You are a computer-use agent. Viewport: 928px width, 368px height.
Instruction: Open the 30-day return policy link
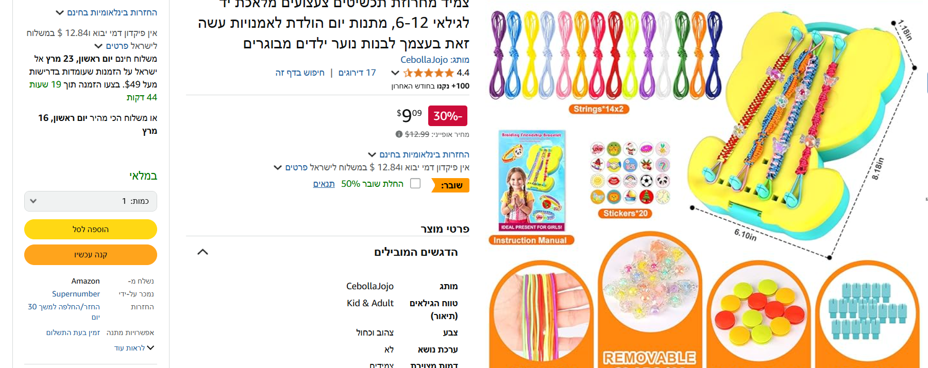[64, 312]
